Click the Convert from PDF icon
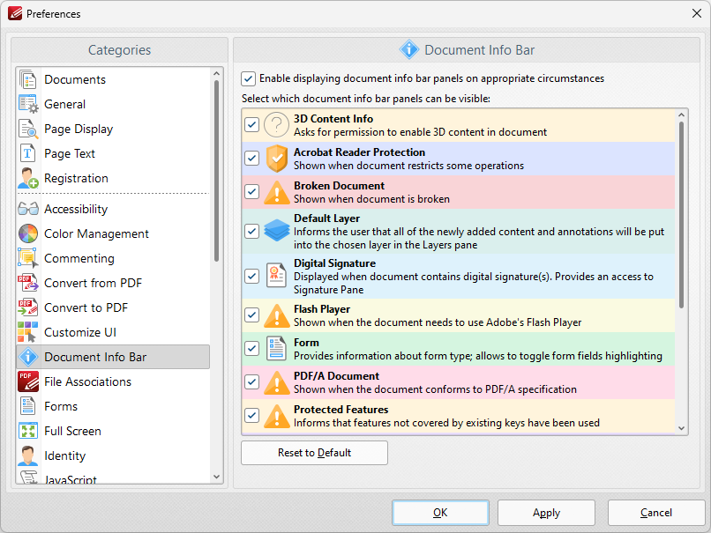711x533 pixels. (x=28, y=283)
